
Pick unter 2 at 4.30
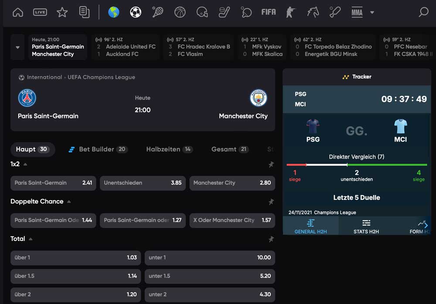point(210,294)
